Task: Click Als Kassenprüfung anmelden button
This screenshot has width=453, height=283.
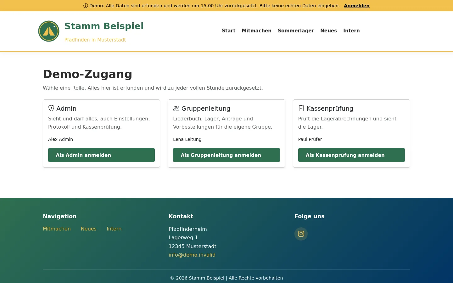Action: click(x=351, y=155)
